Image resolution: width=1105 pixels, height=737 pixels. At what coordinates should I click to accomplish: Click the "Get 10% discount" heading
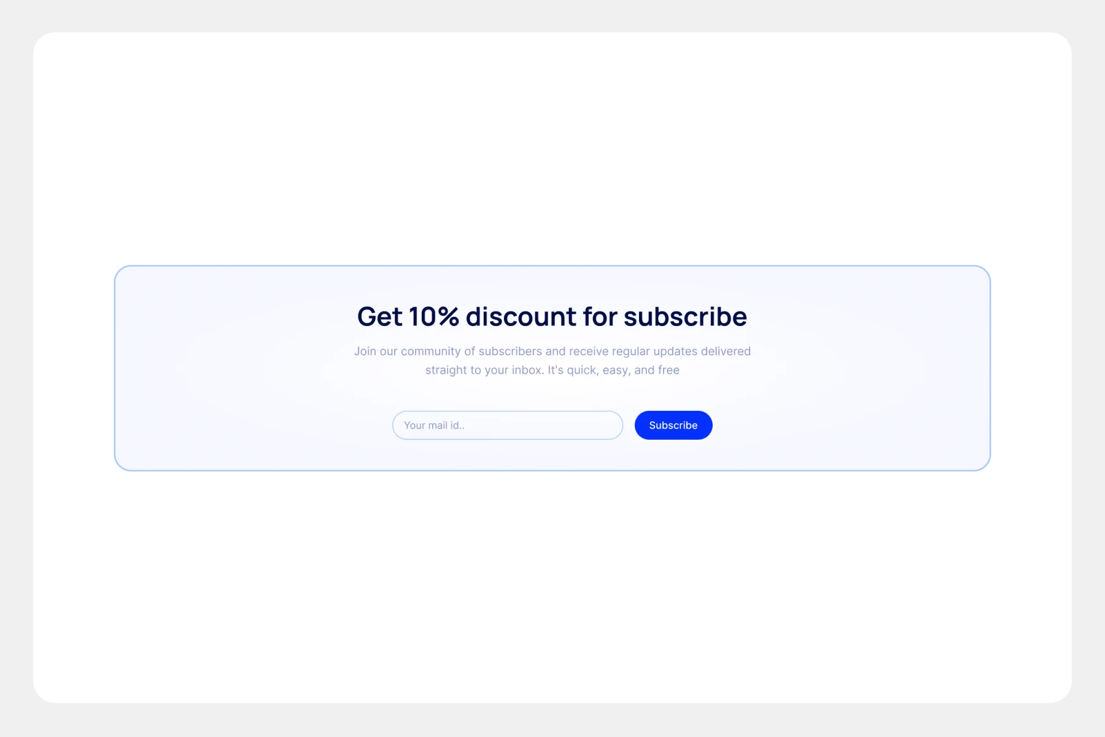tap(551, 317)
